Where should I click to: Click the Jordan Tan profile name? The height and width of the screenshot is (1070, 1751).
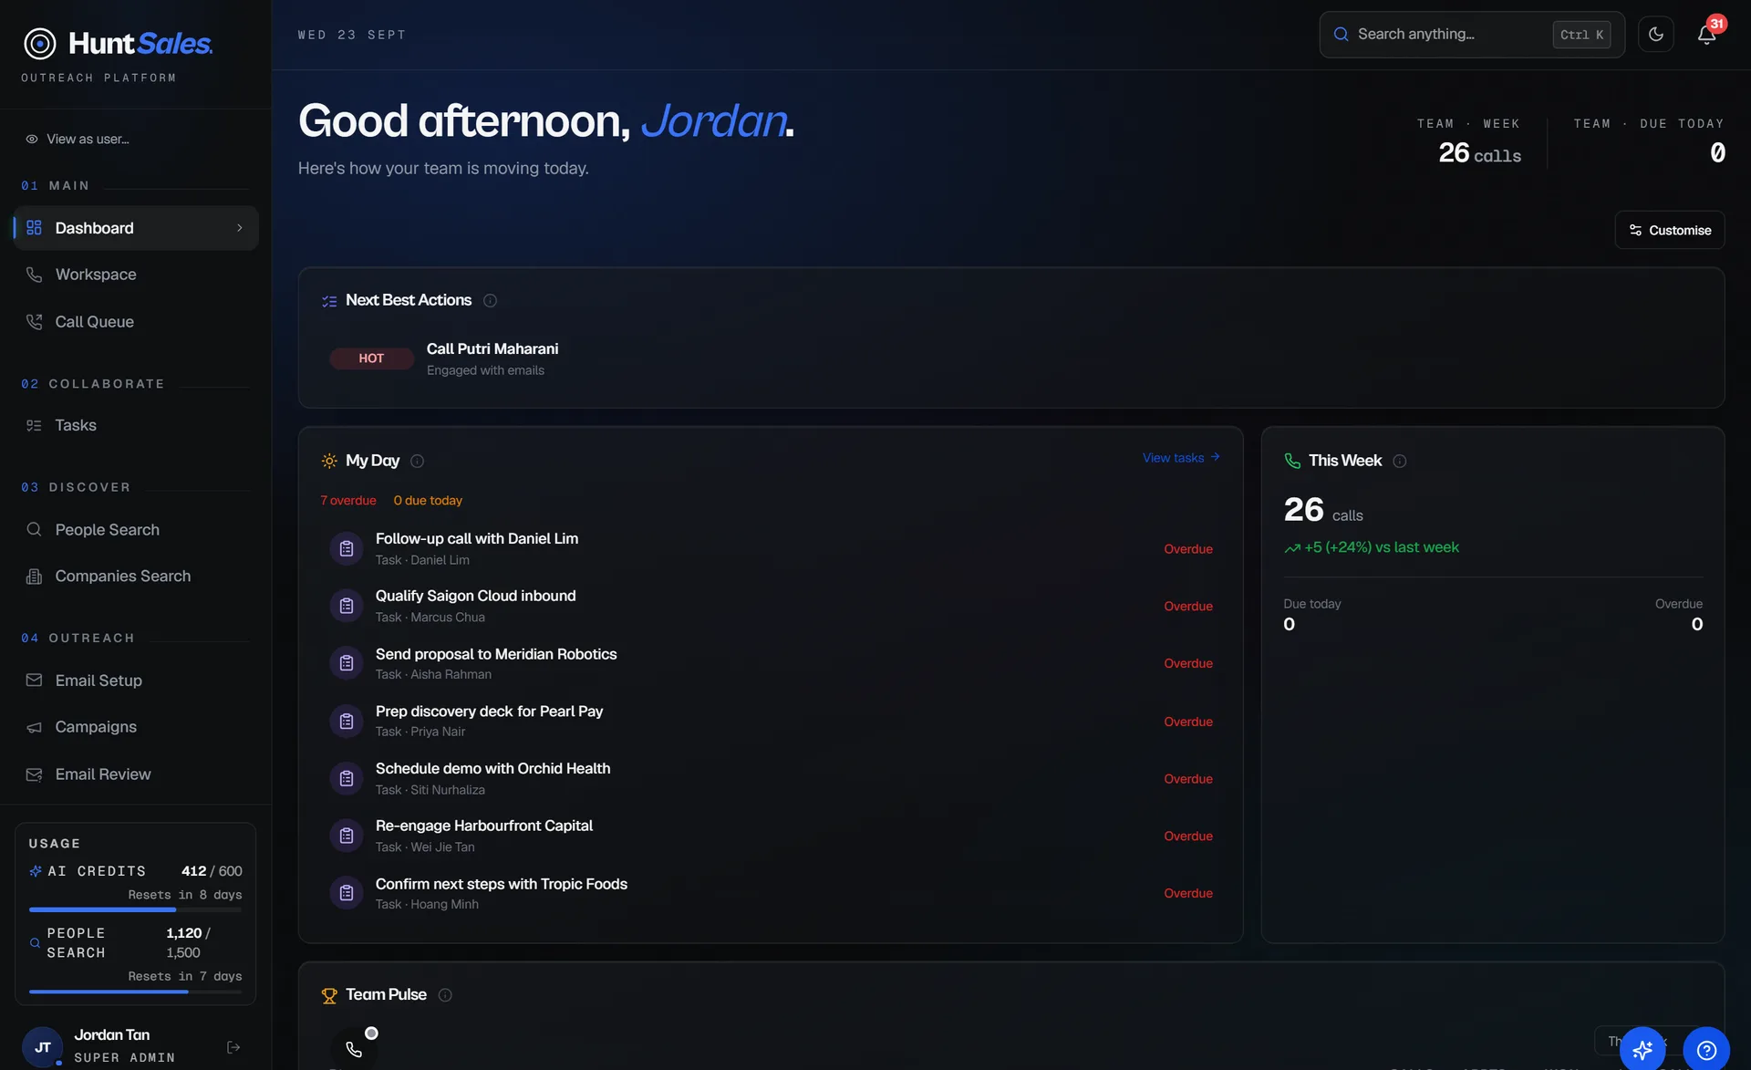[111, 1034]
